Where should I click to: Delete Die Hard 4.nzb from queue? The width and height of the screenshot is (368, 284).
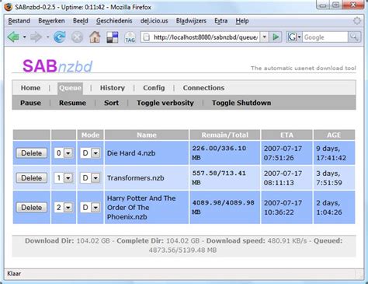click(32, 153)
